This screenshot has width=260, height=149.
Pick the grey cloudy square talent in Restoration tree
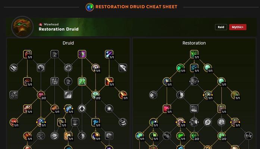(194, 109)
